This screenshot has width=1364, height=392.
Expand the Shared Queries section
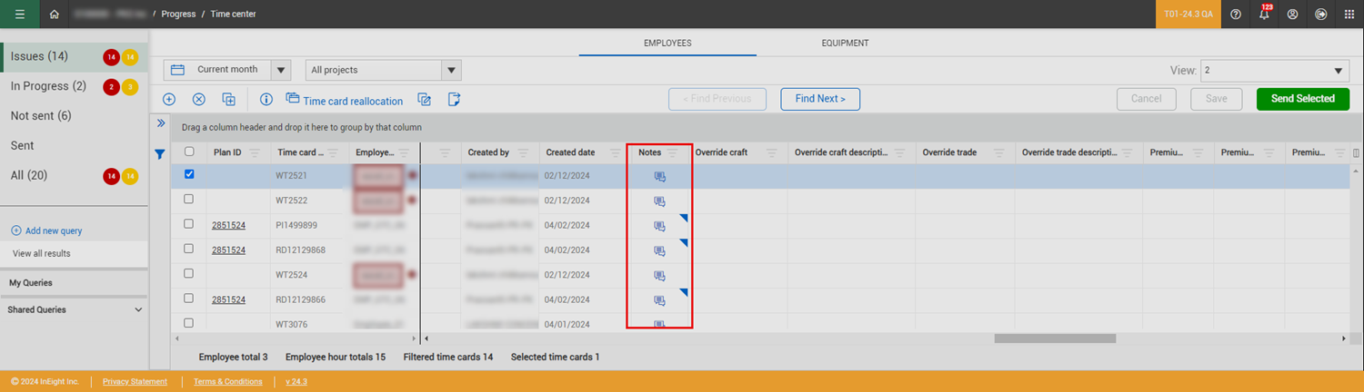coord(138,310)
